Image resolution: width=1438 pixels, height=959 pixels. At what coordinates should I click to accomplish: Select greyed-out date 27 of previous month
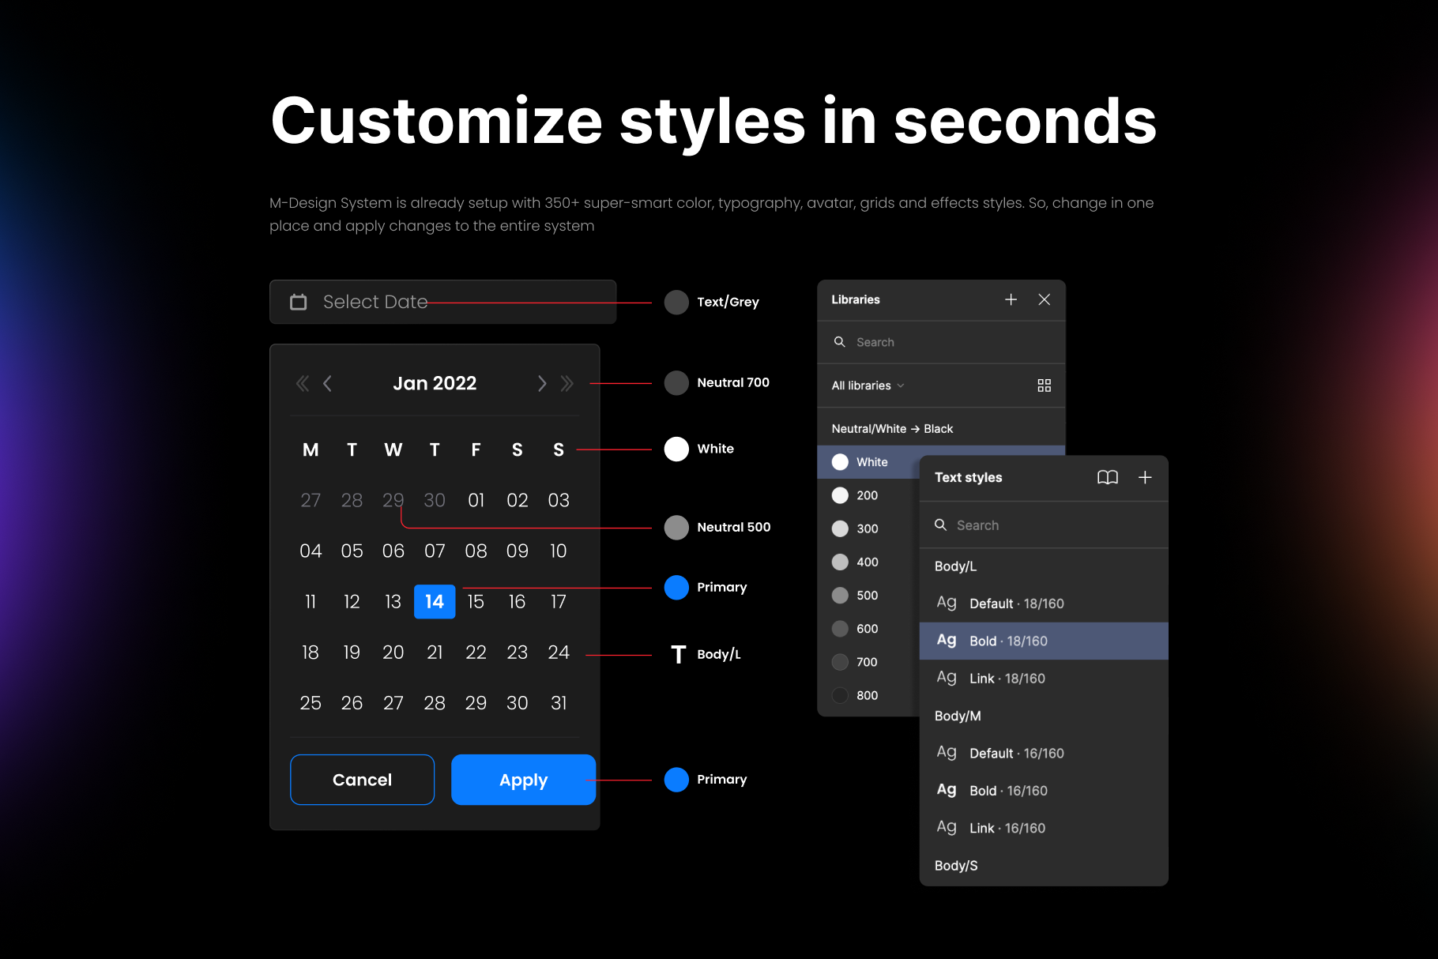point(311,500)
